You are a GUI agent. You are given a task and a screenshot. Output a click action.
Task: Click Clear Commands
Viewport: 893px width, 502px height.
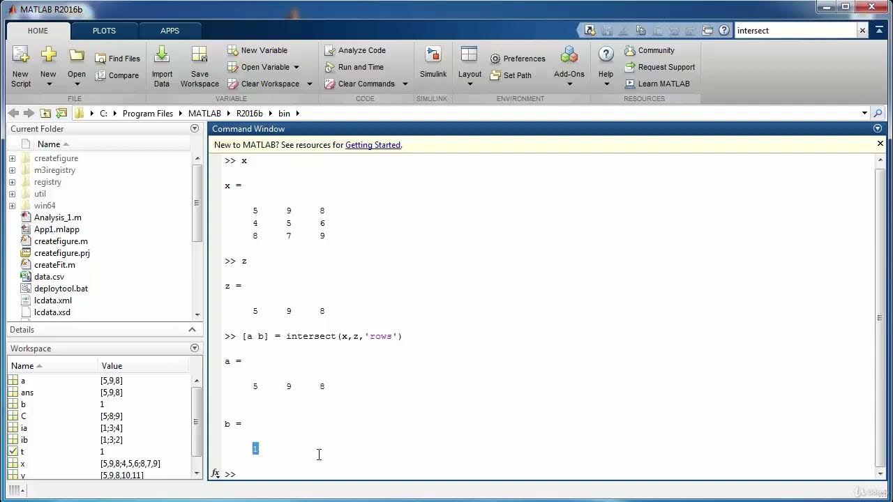point(360,84)
